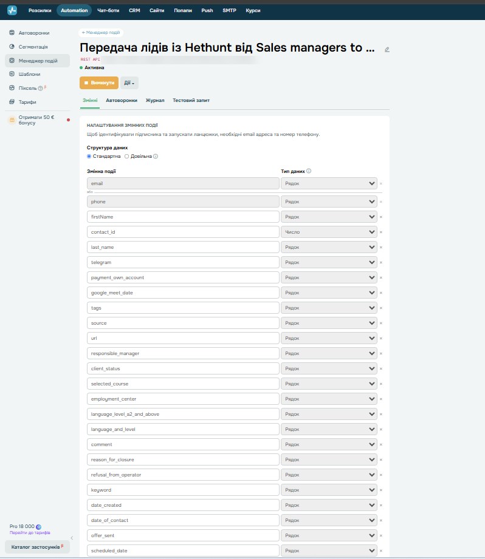Collapse the sidebar with the arrow icon
Viewport: 485px width, 559px height.
pyautogui.click(x=72, y=538)
